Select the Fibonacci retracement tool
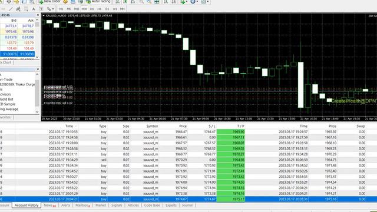The width and height of the screenshot is (377, 212). coord(26,9)
